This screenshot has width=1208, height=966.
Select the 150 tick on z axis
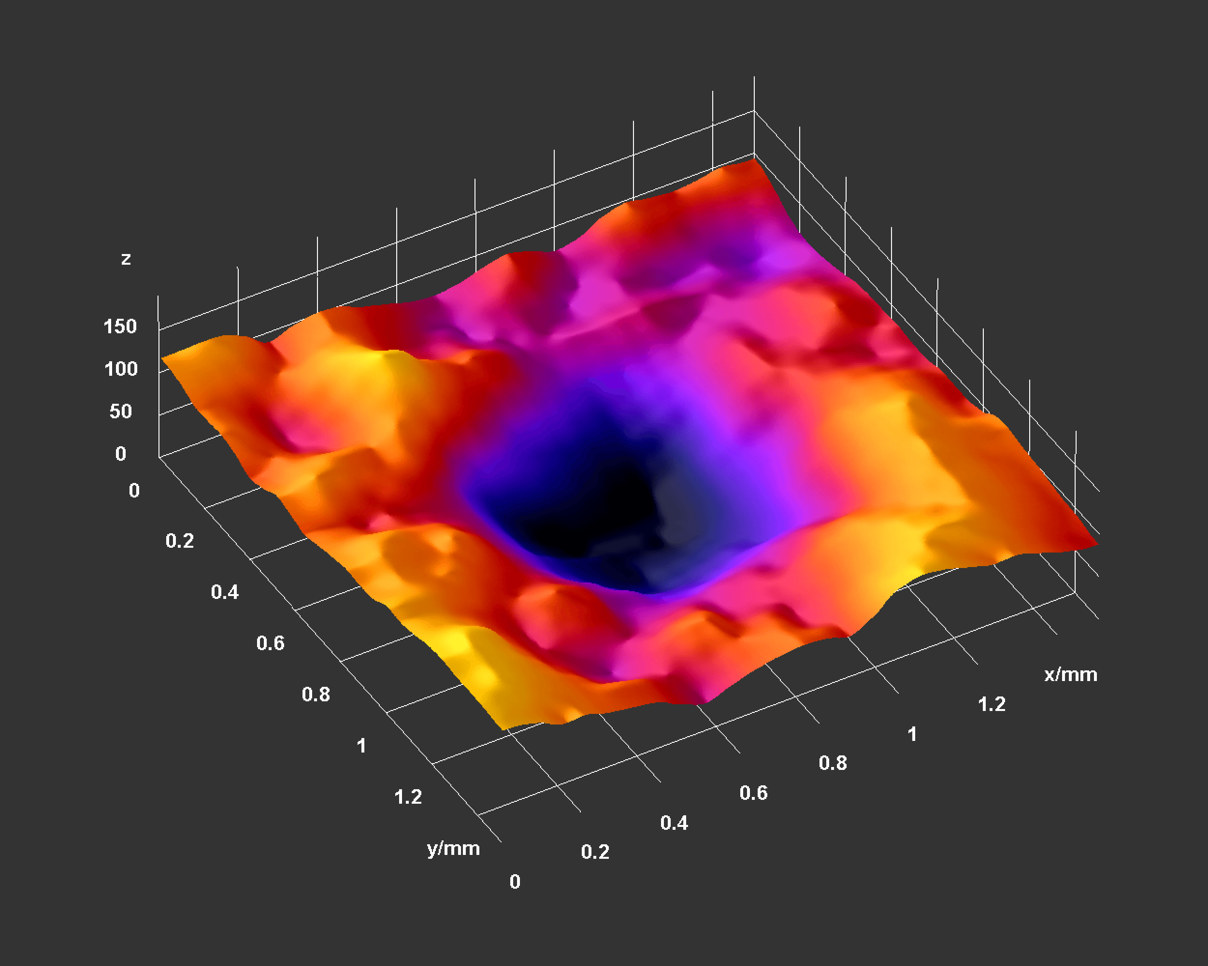[x=120, y=327]
